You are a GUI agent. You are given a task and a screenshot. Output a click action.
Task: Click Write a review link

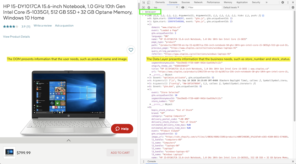tap(43, 26)
